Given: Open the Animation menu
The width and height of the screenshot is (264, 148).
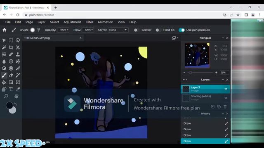Looking at the screenshot, I should 106,22.
